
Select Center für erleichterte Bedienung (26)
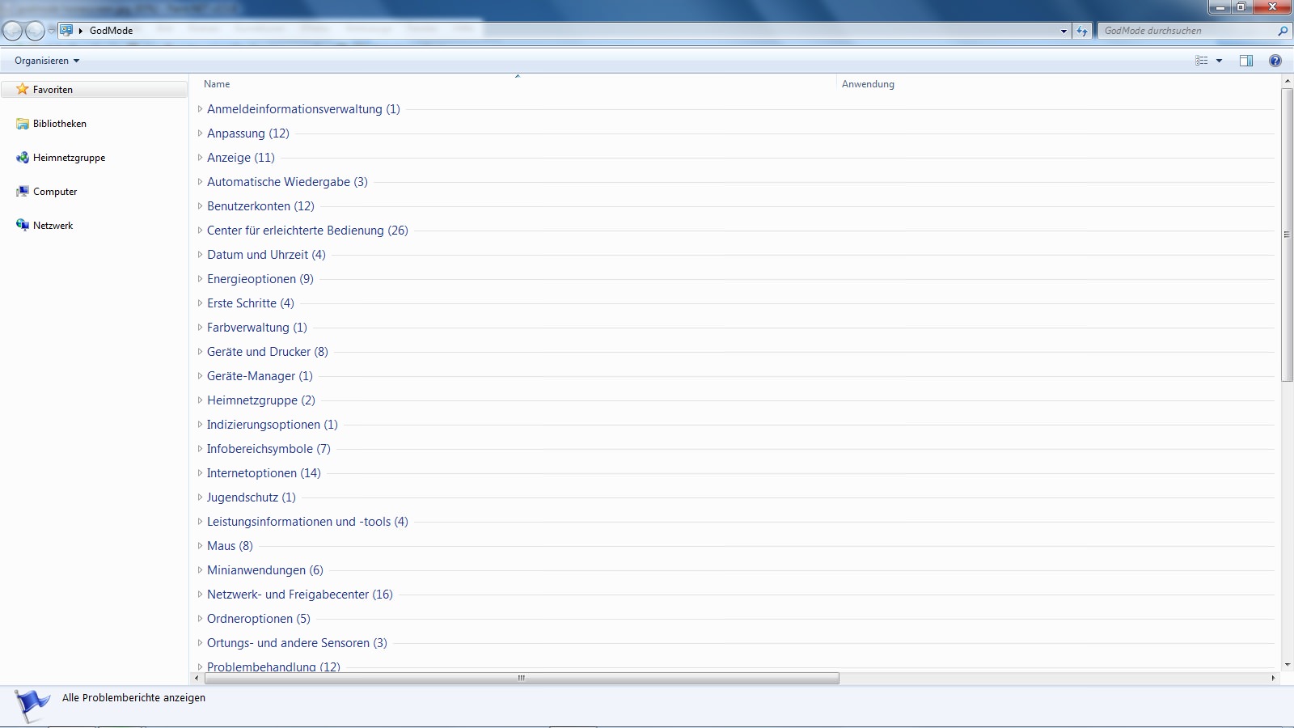tap(307, 231)
